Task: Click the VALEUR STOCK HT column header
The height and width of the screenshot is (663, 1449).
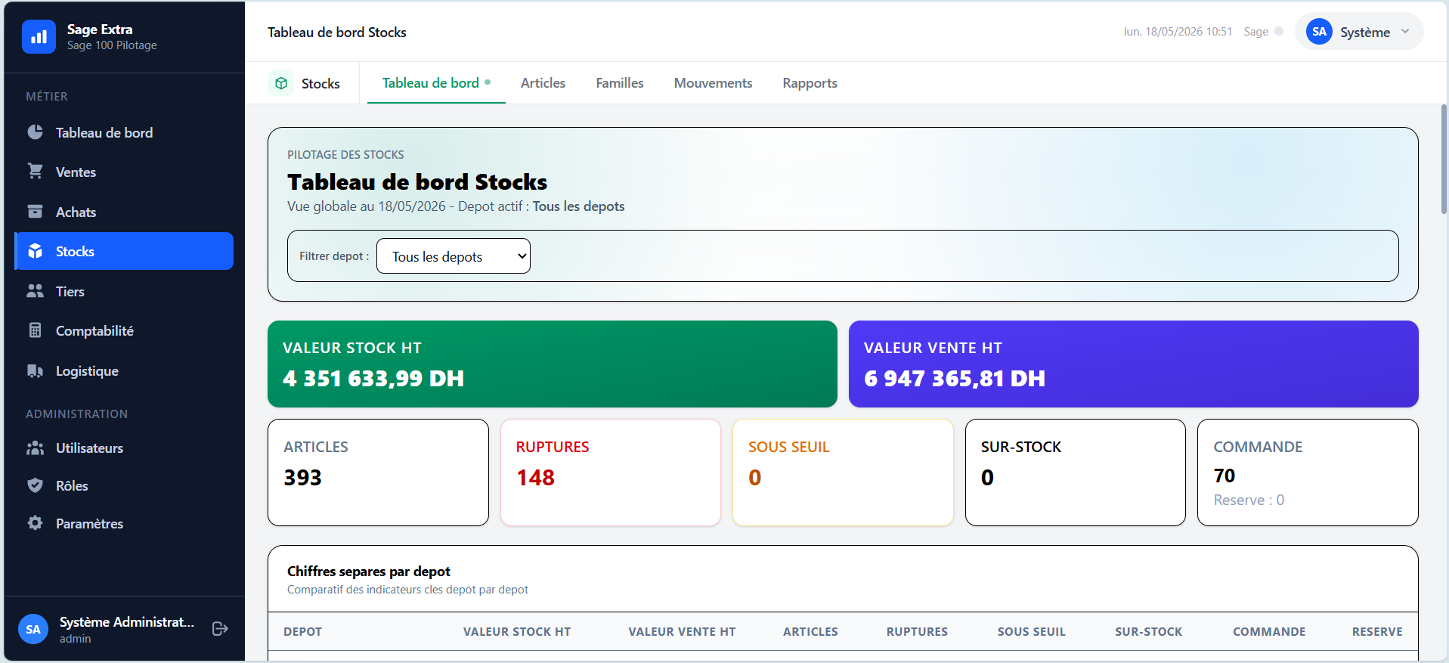Action: coord(517,631)
